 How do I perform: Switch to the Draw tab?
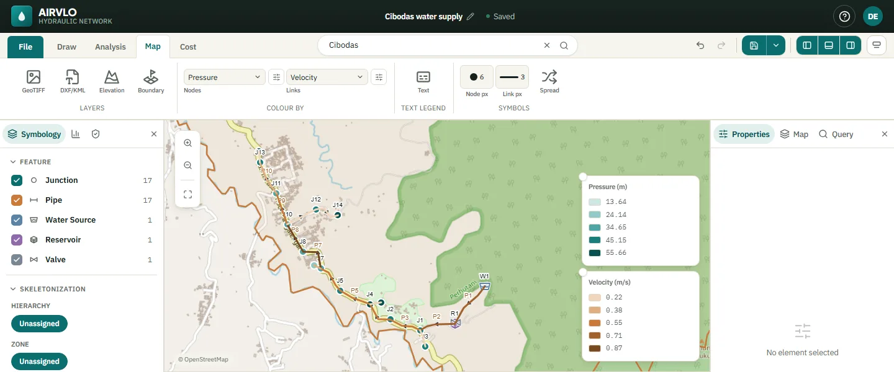click(66, 46)
